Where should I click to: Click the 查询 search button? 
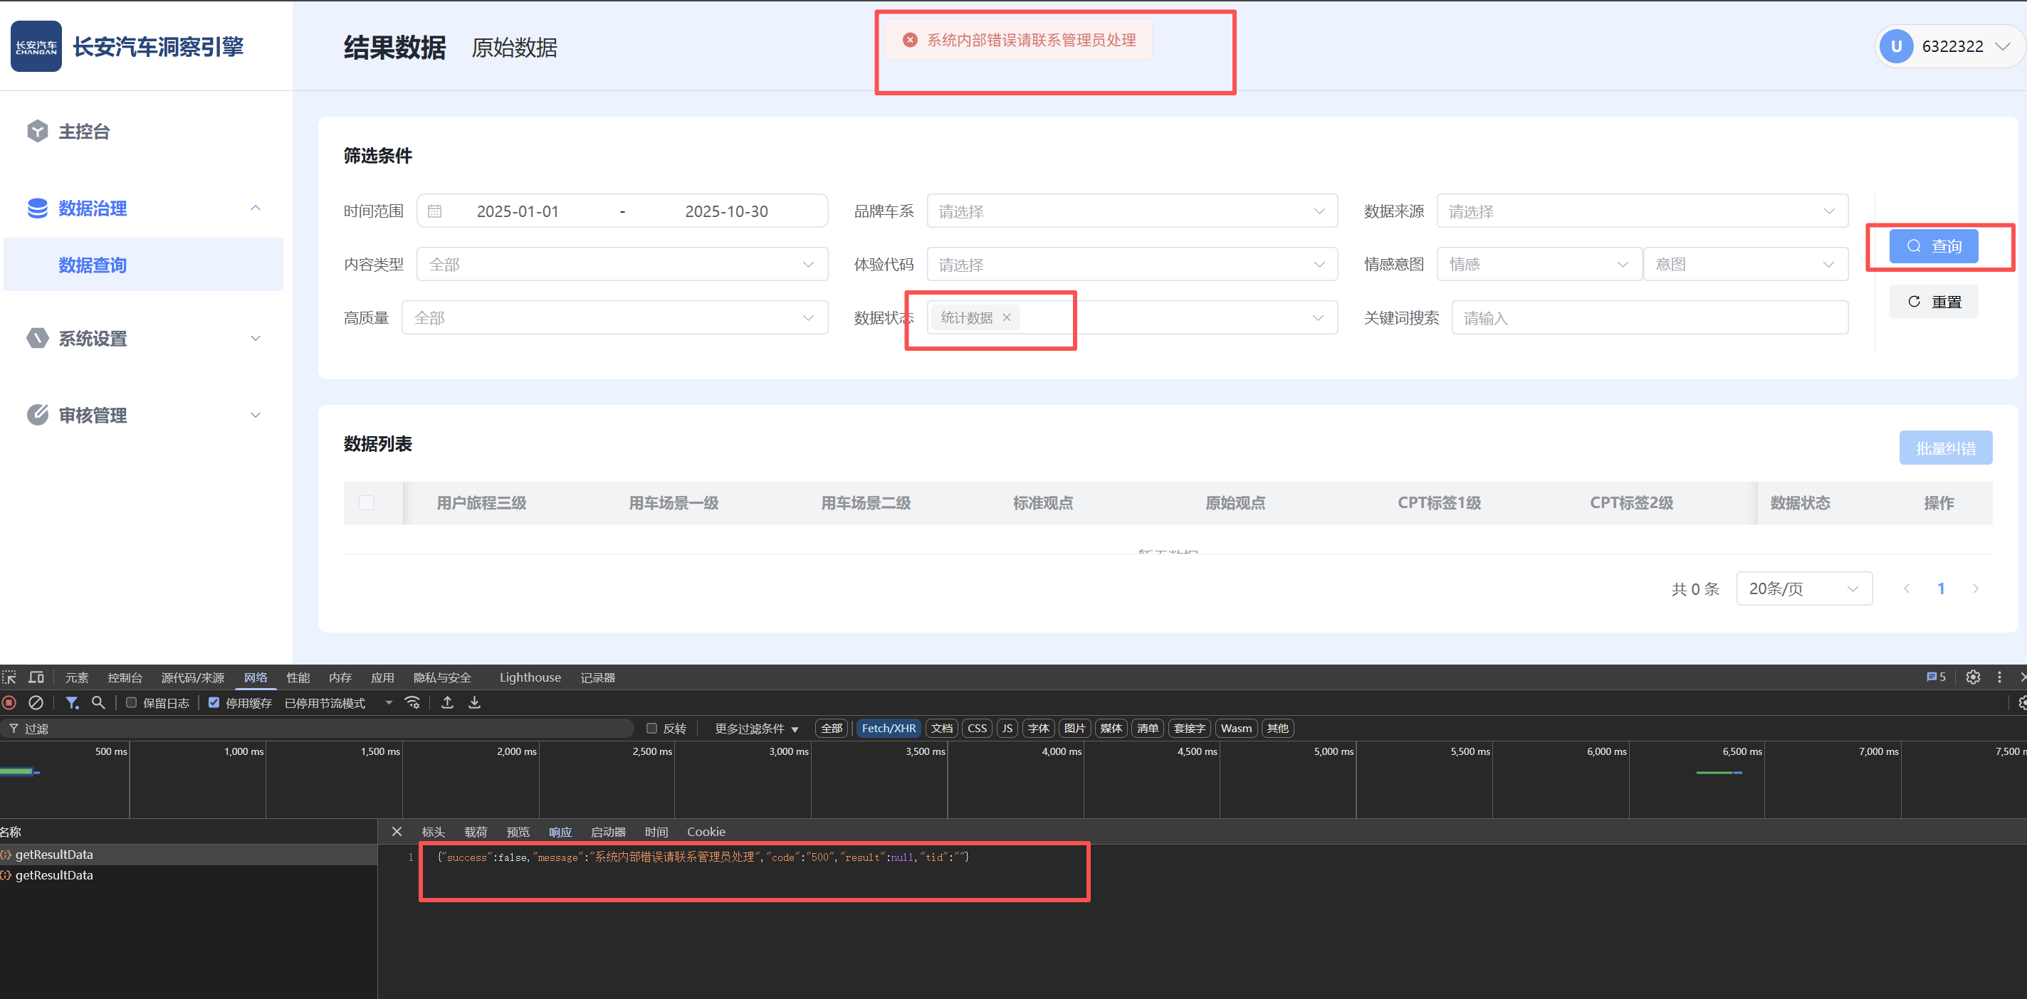point(1933,246)
